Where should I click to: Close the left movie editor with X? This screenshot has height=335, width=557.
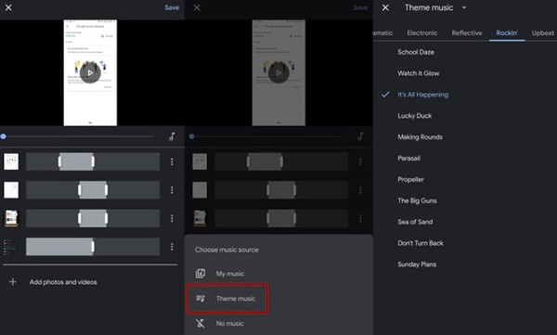click(x=8, y=7)
